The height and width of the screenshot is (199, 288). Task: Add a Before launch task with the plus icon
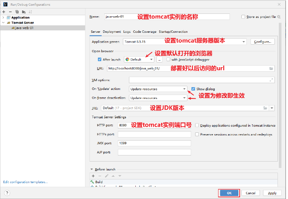(93, 176)
